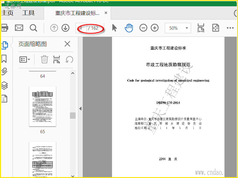Close the 重庆市工程建设标... document tab
The image size is (238, 178).
[x=106, y=13]
